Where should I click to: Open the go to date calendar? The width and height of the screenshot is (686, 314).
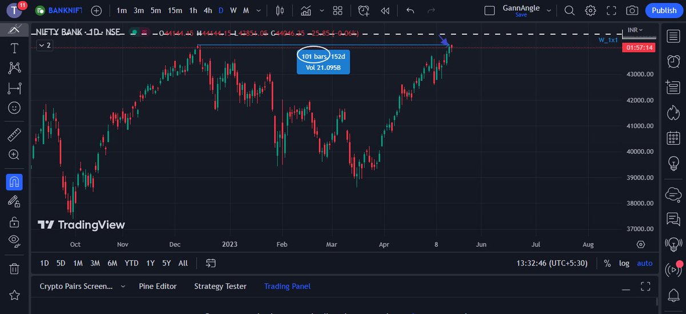tap(211, 263)
